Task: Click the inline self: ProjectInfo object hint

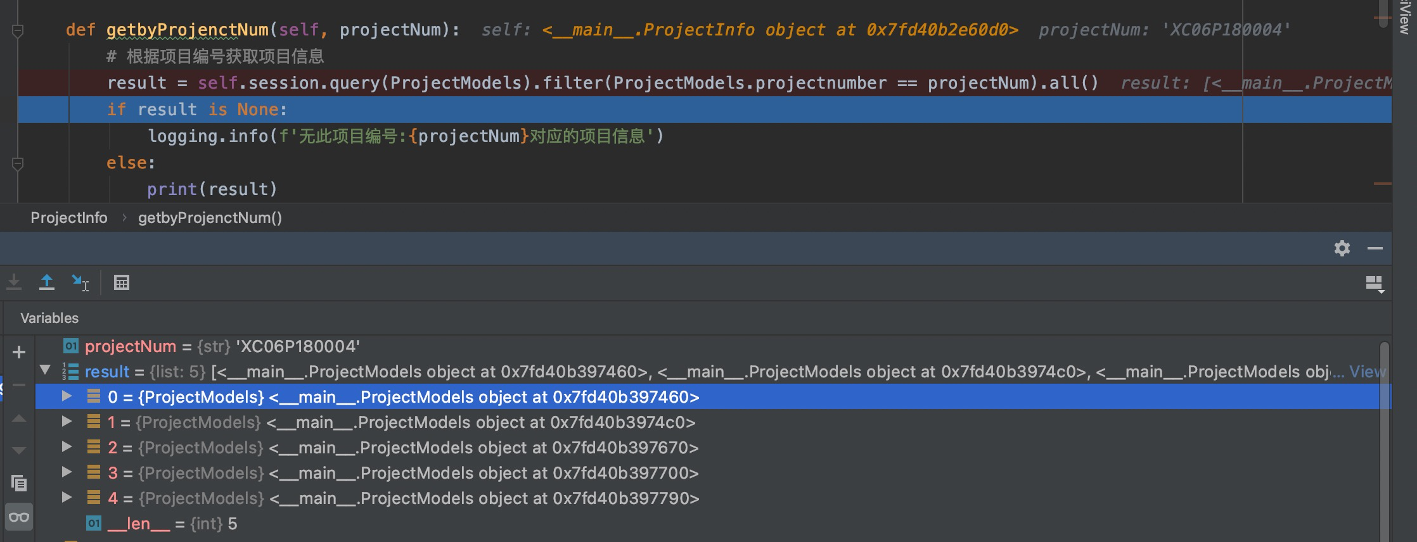Action: click(750, 30)
